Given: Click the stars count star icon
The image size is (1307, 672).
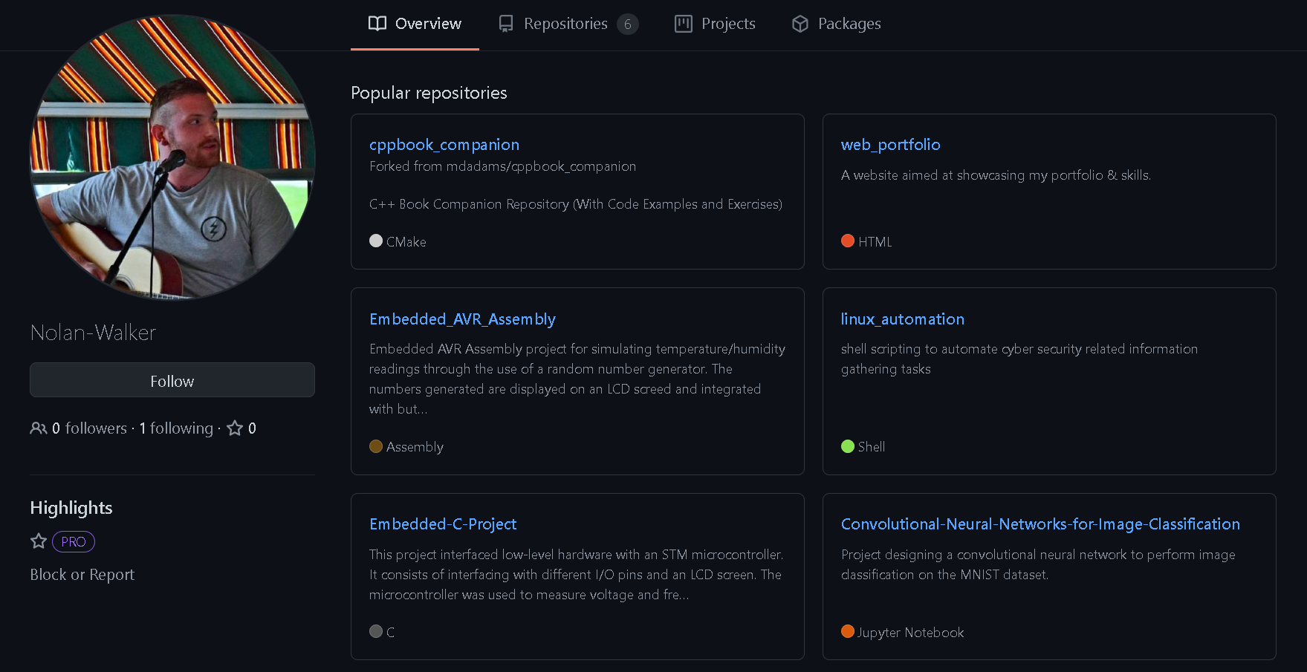Looking at the screenshot, I should point(235,428).
